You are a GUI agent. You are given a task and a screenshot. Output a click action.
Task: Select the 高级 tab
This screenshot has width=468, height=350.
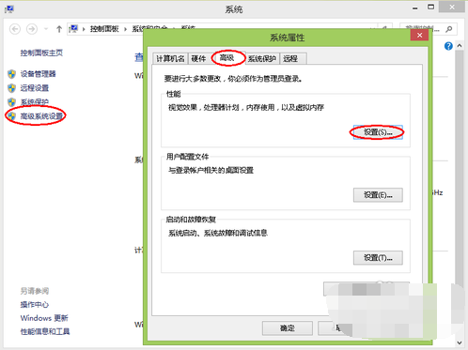(x=227, y=58)
